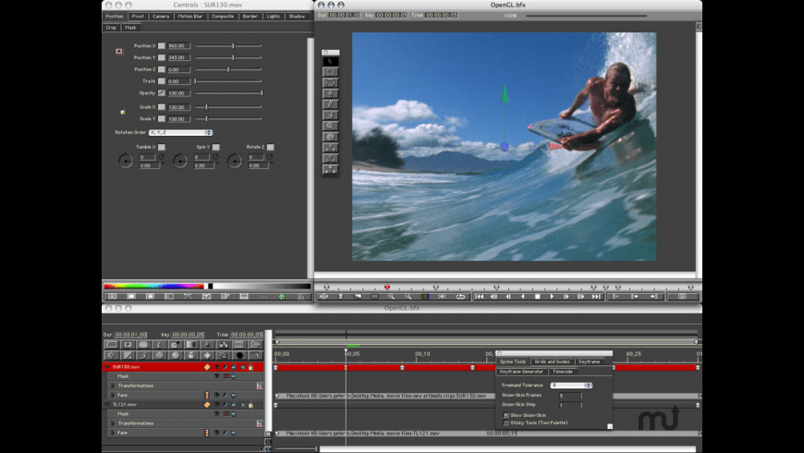Open the Mask tab in Controls
Screen dimensions: 804x453
pyautogui.click(x=130, y=28)
